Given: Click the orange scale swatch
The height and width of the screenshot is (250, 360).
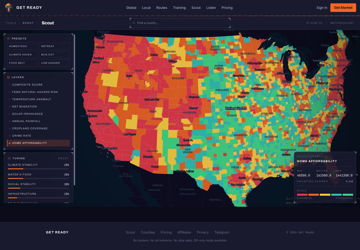Looking at the screenshot, I should (x=313, y=195).
